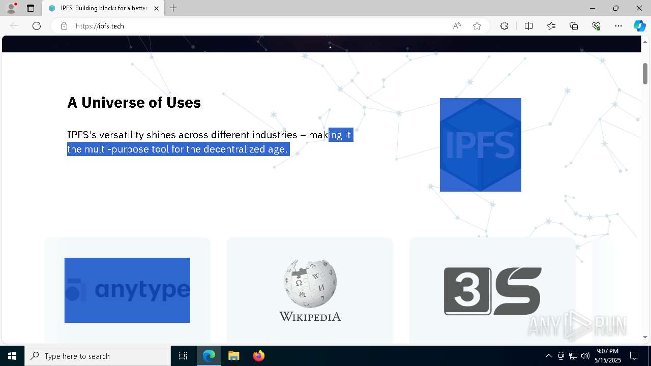Image resolution: width=651 pixels, height=366 pixels.
Task: Click the text 'IPFS's versatility shines'
Action: click(122, 135)
